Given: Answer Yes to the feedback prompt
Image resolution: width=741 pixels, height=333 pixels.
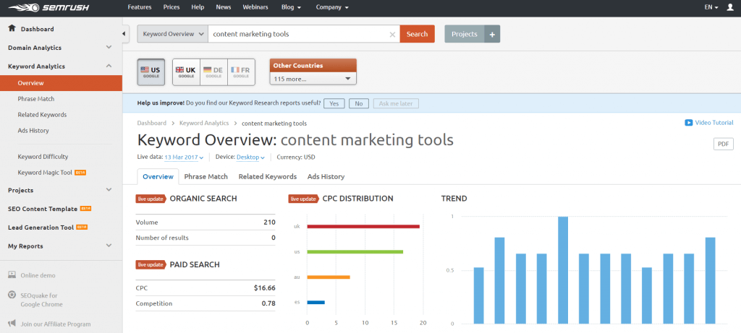Looking at the screenshot, I should 334,103.
